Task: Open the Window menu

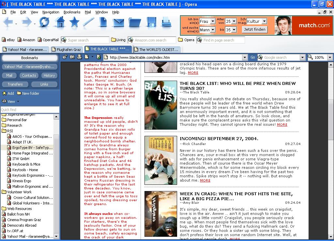Action: pyautogui.click(x=101, y=12)
